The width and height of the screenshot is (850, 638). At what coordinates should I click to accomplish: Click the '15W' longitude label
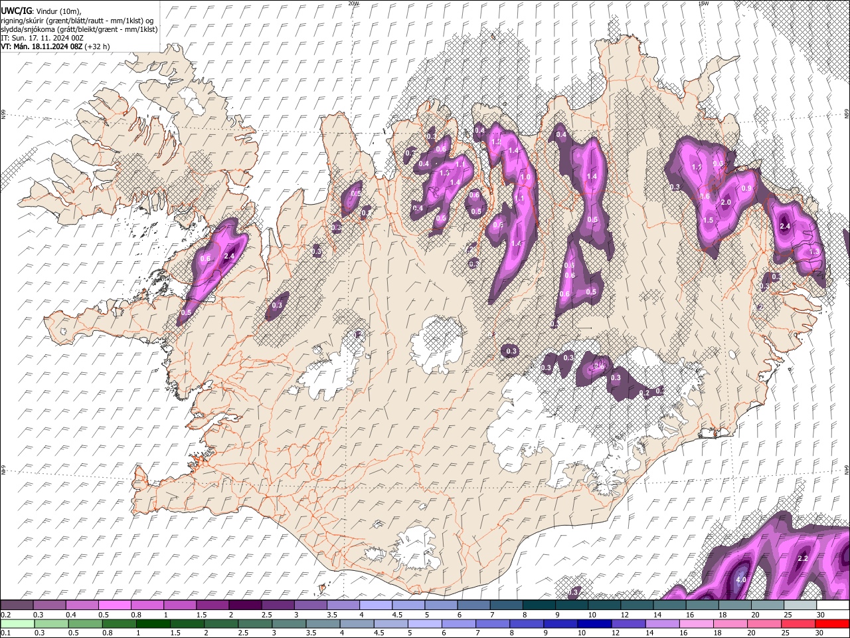click(x=703, y=3)
